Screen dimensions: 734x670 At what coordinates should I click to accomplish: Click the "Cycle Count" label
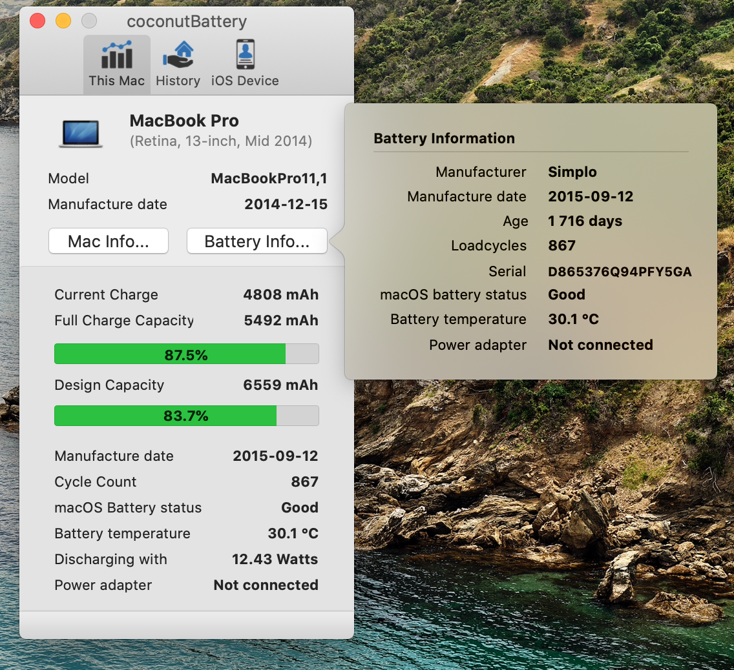click(x=96, y=482)
